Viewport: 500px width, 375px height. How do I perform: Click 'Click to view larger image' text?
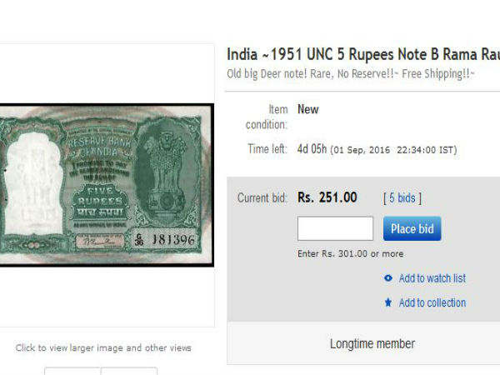(x=103, y=347)
